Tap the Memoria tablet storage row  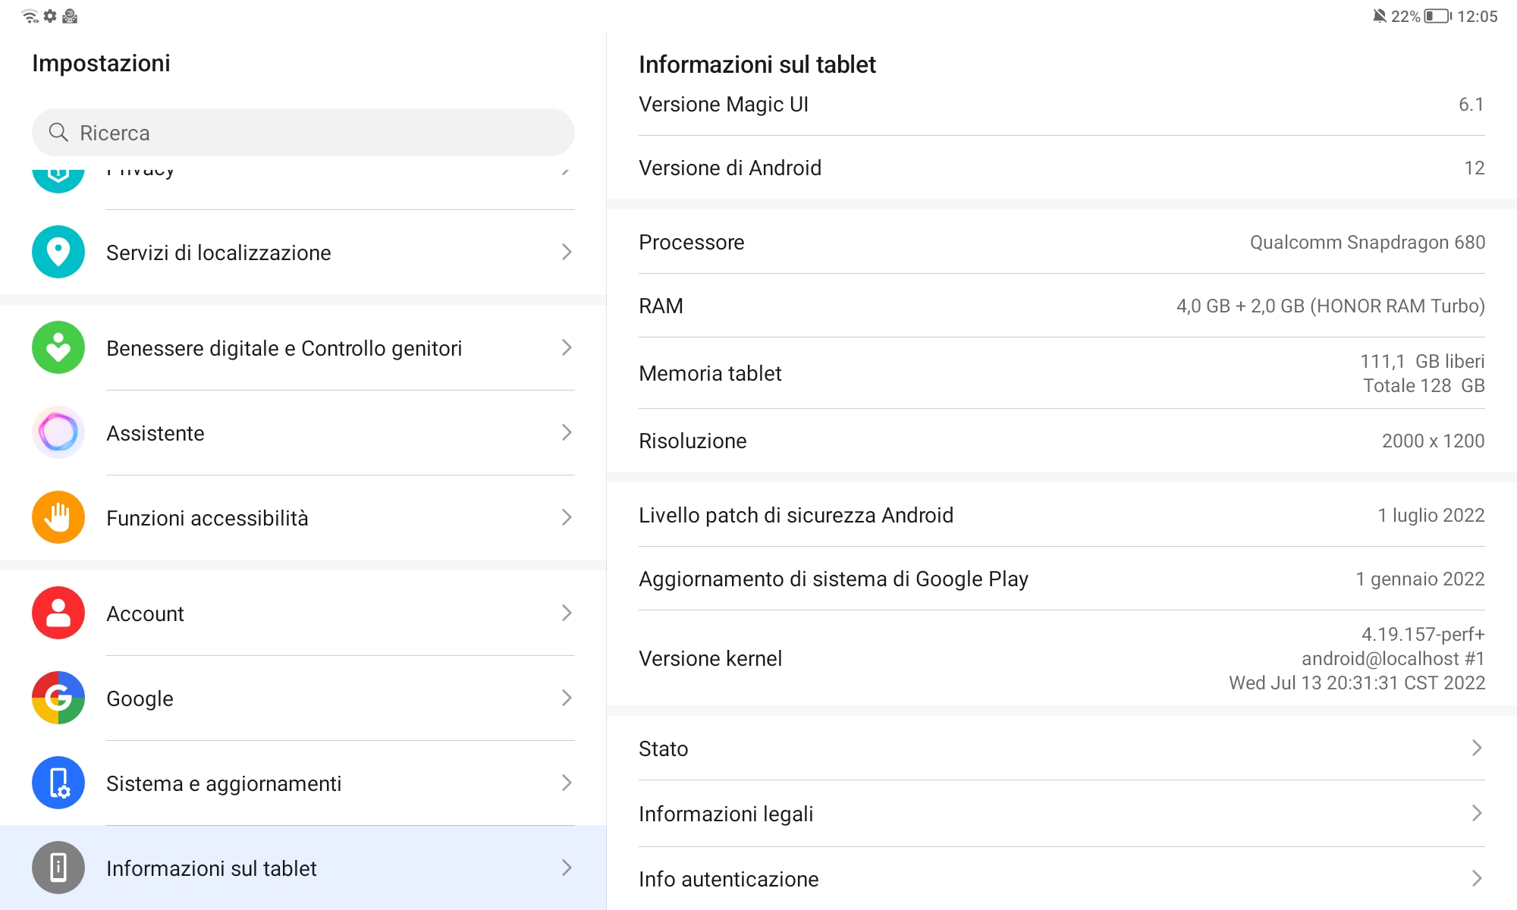[1060, 373]
